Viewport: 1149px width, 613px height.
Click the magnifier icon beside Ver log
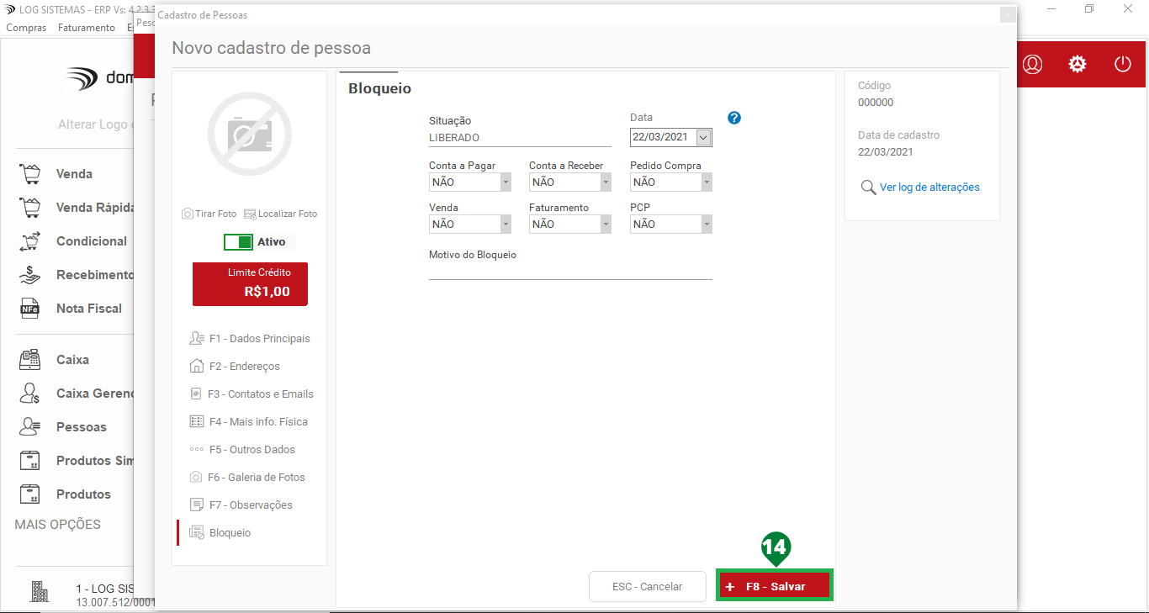(868, 188)
